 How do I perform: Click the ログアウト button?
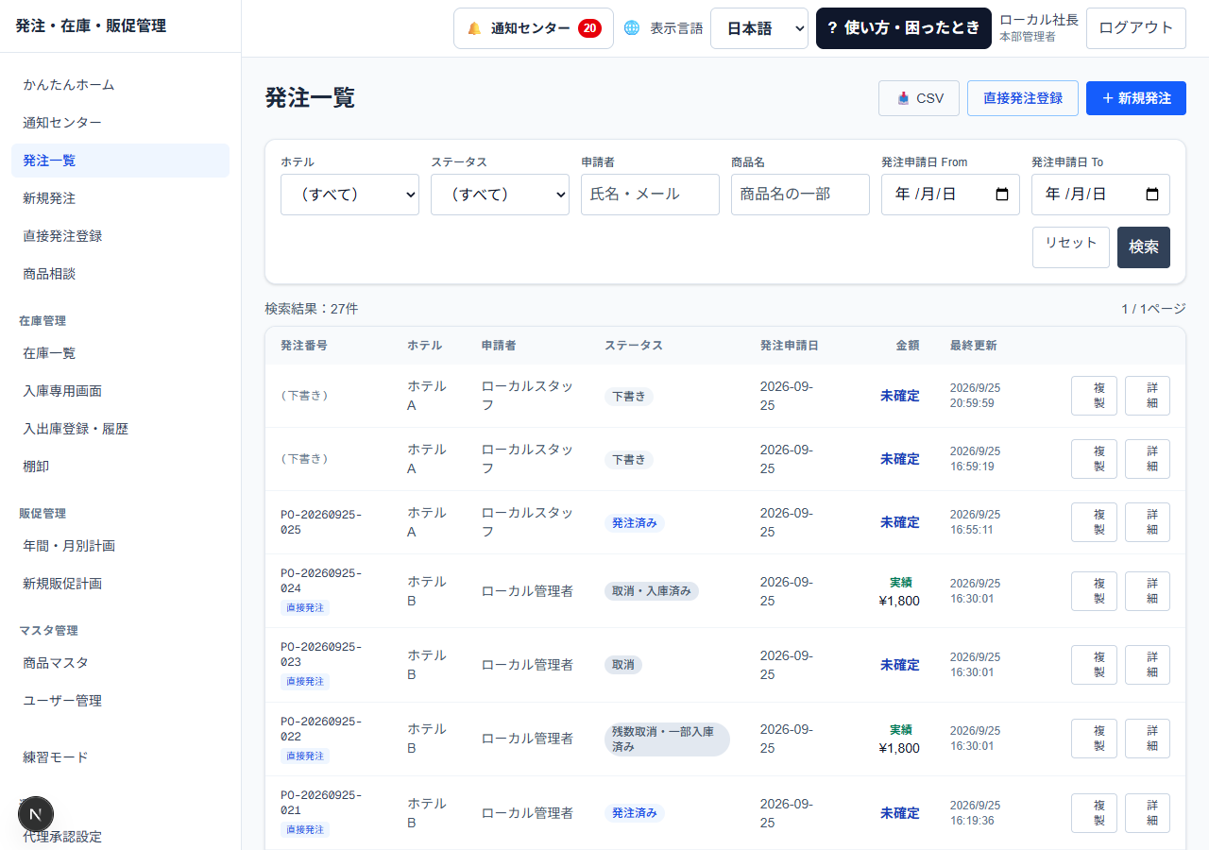[1136, 28]
